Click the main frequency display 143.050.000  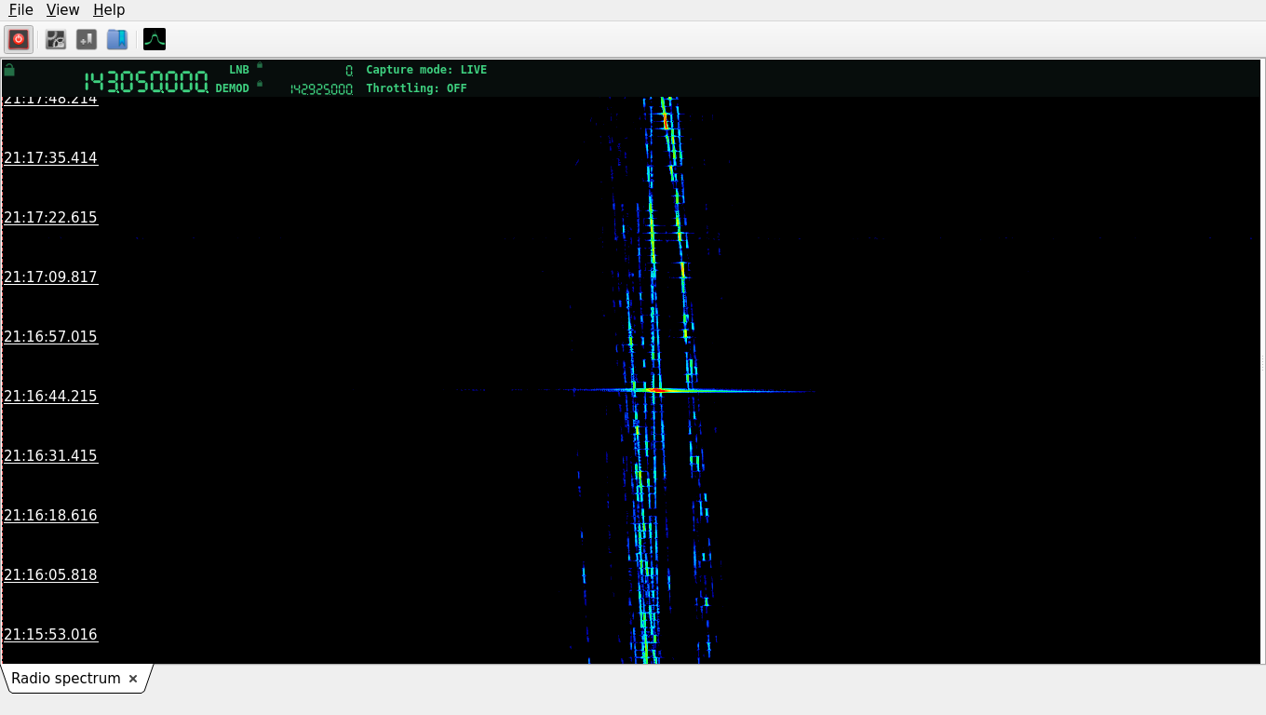click(146, 82)
